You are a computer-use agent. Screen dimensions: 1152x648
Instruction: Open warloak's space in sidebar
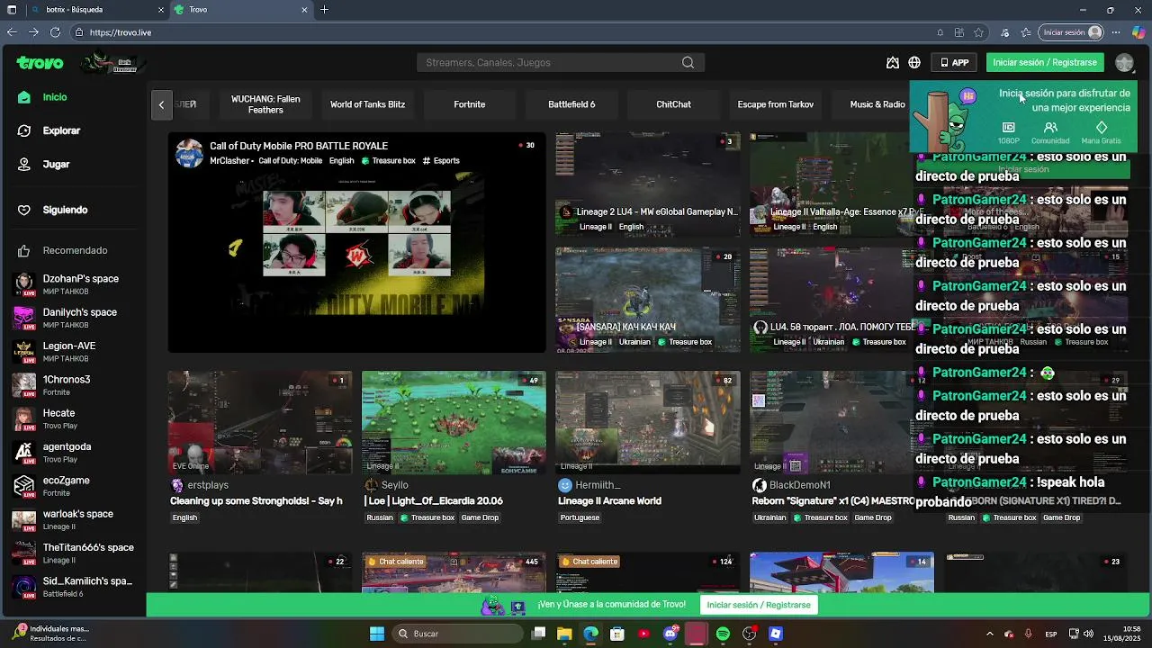point(73,519)
